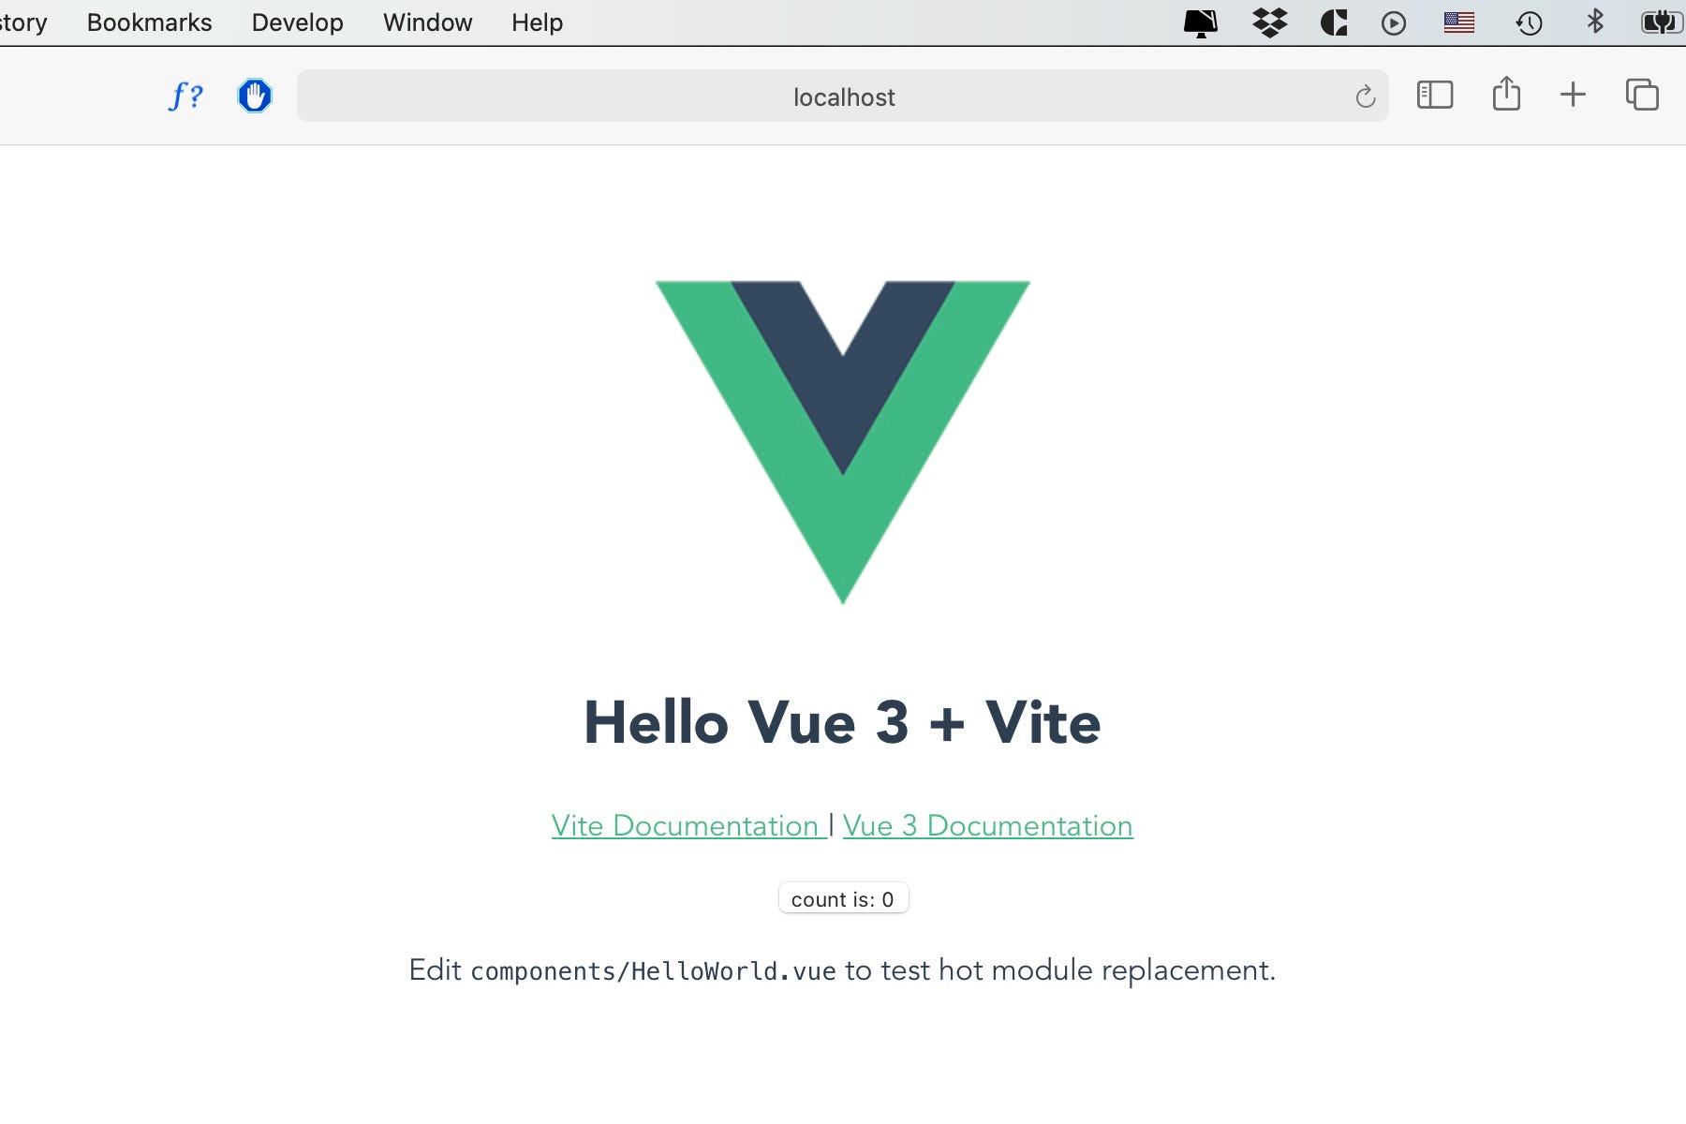Click the f? font extension icon
The height and width of the screenshot is (1124, 1686).
pos(185,96)
